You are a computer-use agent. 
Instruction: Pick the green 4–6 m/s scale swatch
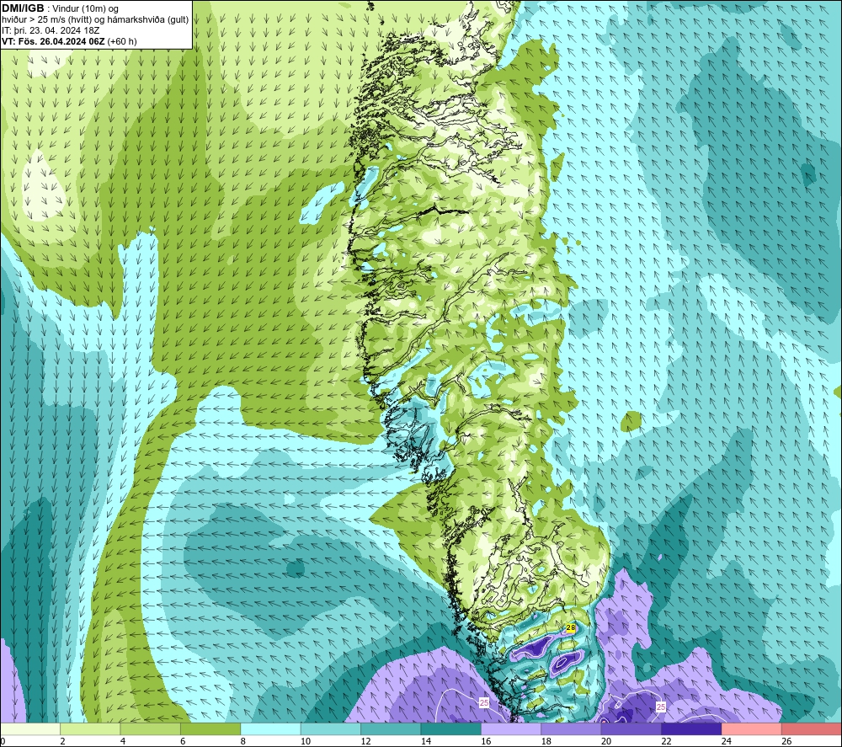pyautogui.click(x=151, y=728)
